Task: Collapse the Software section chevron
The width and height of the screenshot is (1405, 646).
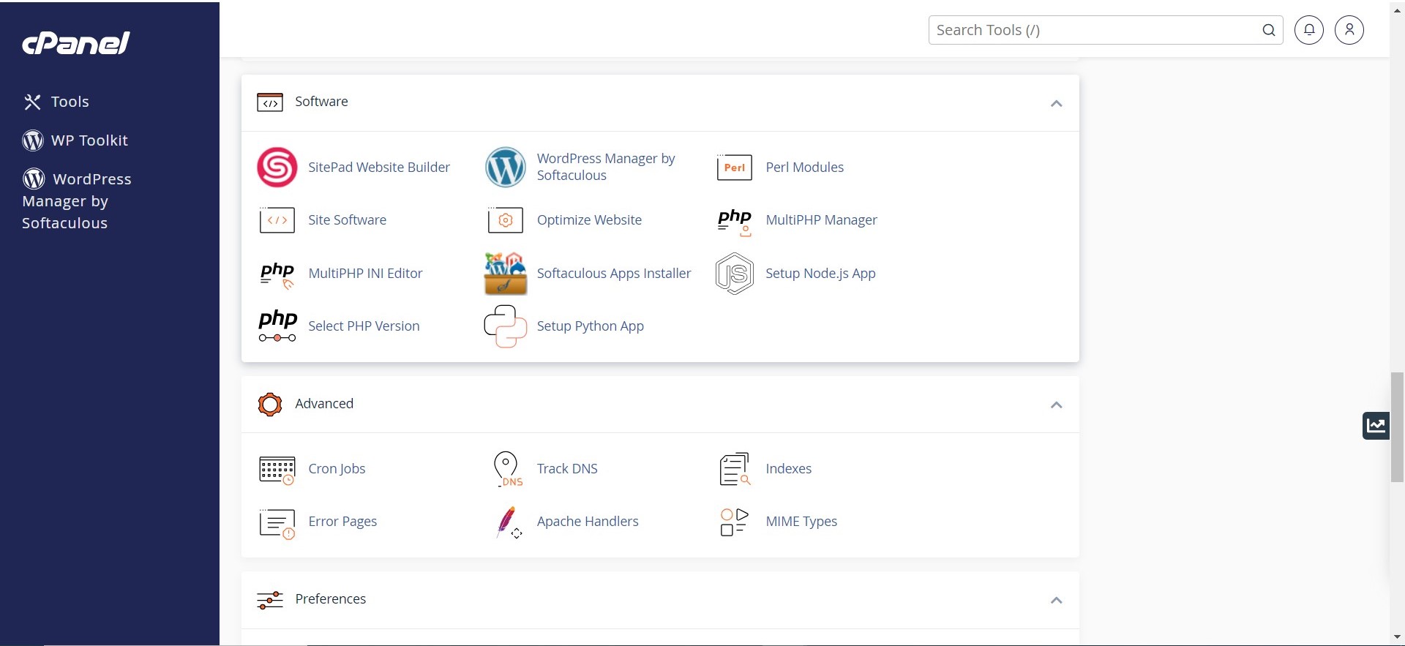Action: point(1056,103)
